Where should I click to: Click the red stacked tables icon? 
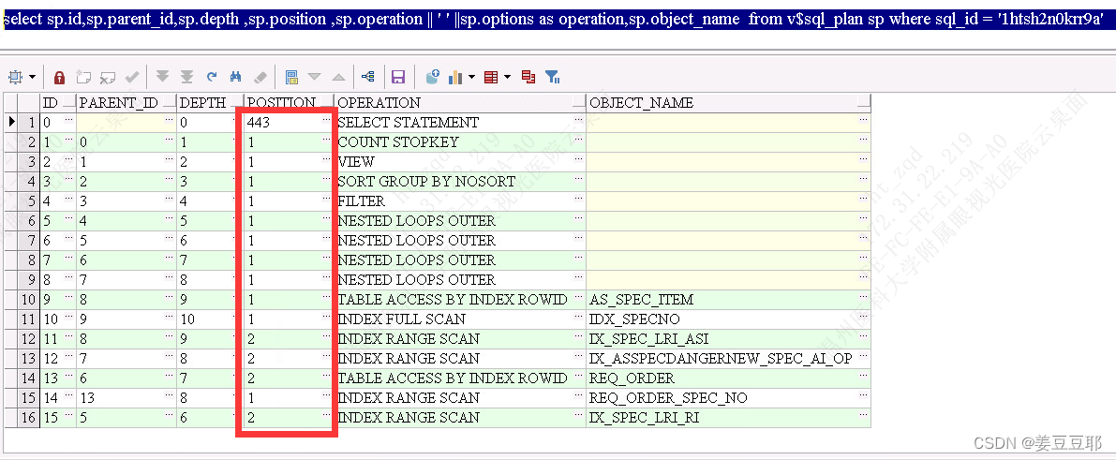point(528,77)
